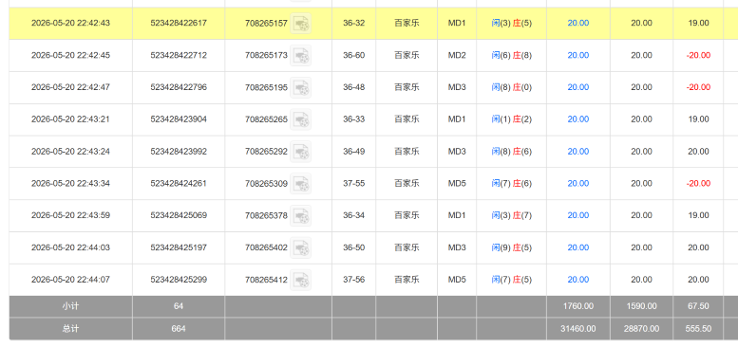The width and height of the screenshot is (738, 347).
Task: Click timestamp 2026-05-20 22:43:59
Action: pyautogui.click(x=70, y=215)
